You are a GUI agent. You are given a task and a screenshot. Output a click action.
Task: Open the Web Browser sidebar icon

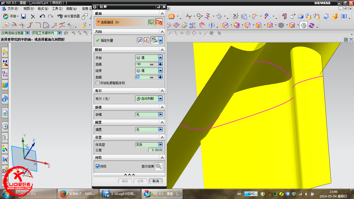point(5,113)
